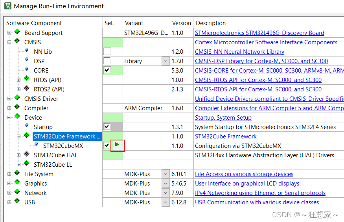
Task: Enable the DSP component checkbox
Action: click(107, 61)
